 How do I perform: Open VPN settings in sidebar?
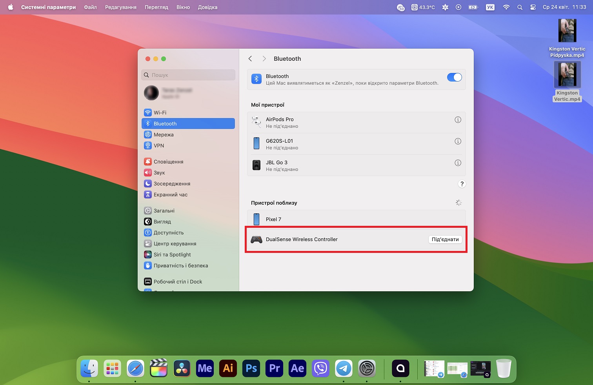(188, 145)
